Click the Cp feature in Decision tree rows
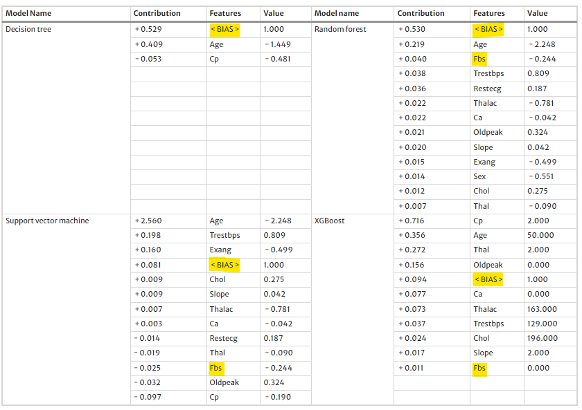 [x=214, y=59]
